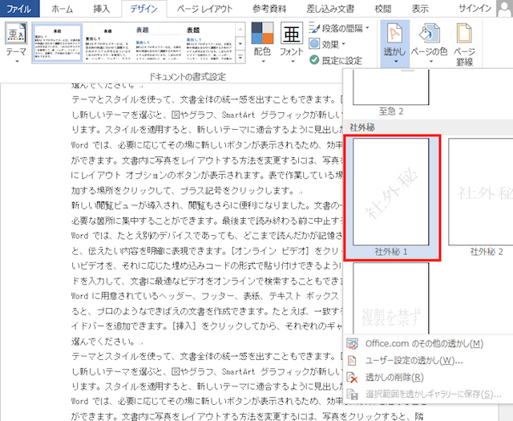Expand the 段落の間隔 dropdown arrow
Image resolution: width=513 pixels, height=421 pixels.
367,28
